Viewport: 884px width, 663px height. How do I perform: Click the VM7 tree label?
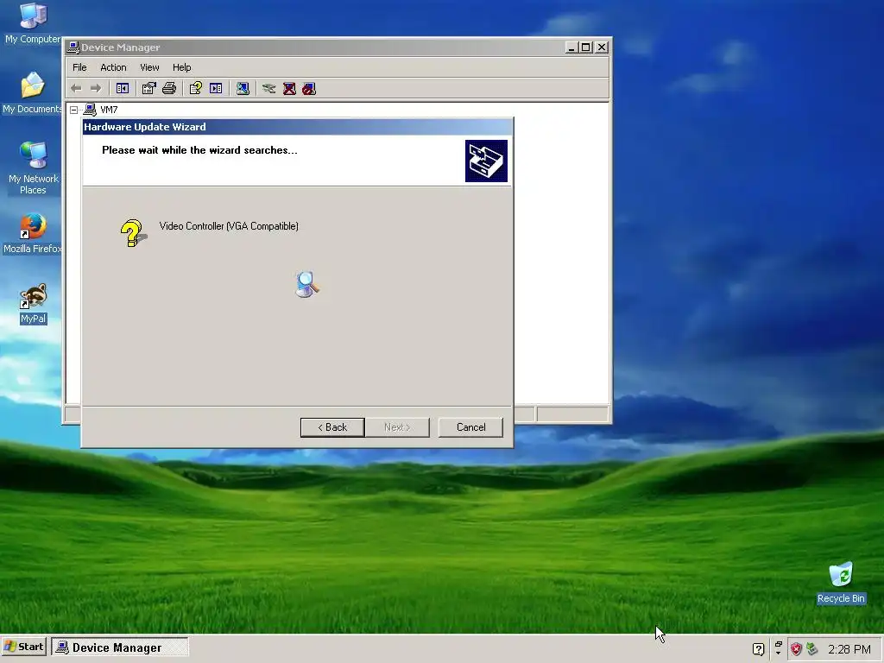pyautogui.click(x=109, y=110)
